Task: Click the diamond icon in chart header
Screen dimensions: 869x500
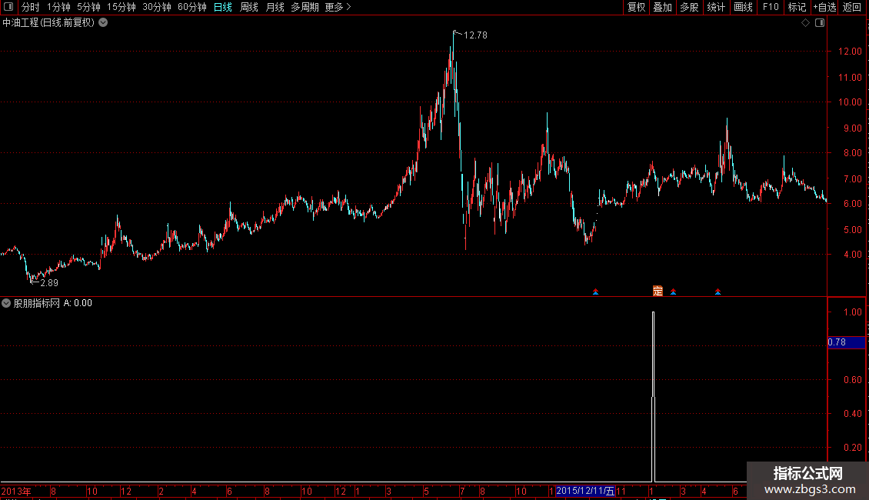Action: (x=806, y=23)
